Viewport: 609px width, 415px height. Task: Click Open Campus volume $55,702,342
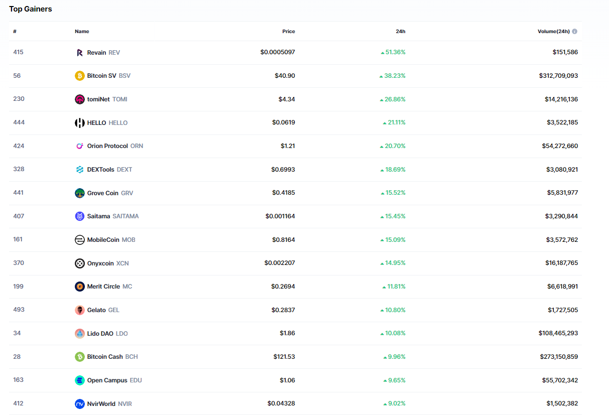click(560, 380)
